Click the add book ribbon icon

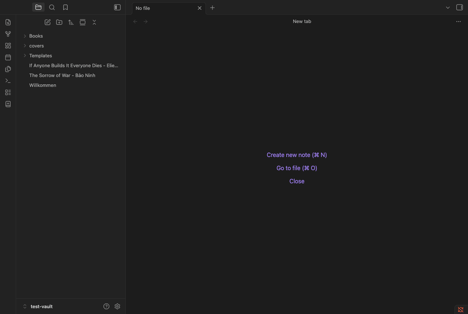8,104
